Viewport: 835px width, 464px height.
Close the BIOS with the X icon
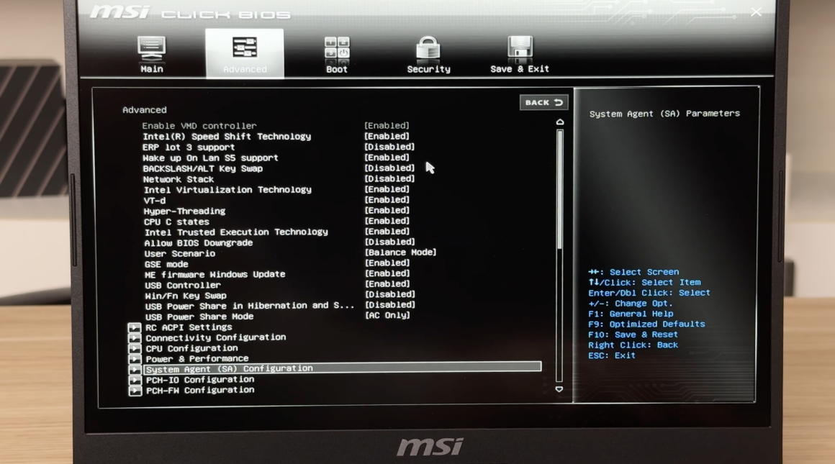point(756,12)
